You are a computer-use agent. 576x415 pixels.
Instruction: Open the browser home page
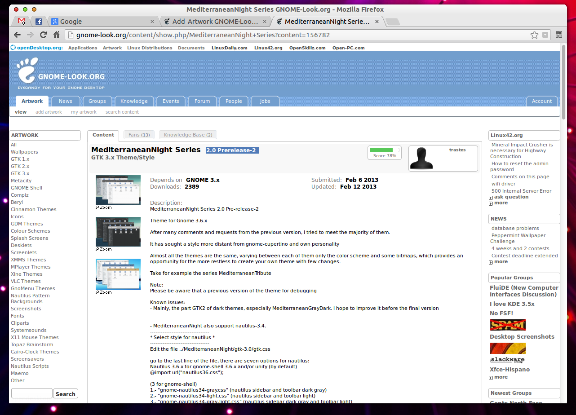[57, 35]
